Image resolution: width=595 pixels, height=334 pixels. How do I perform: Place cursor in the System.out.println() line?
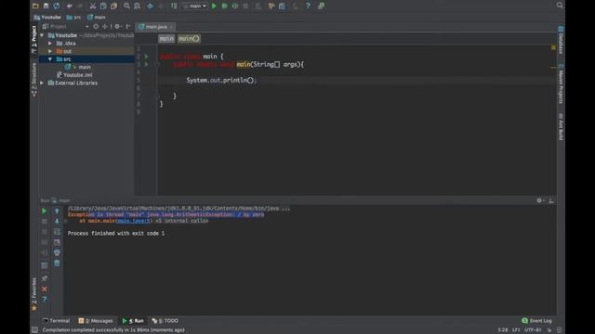(221, 81)
